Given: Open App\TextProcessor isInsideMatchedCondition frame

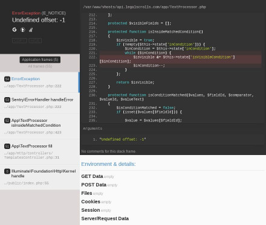Looking at the screenshot, I should [40, 126].
